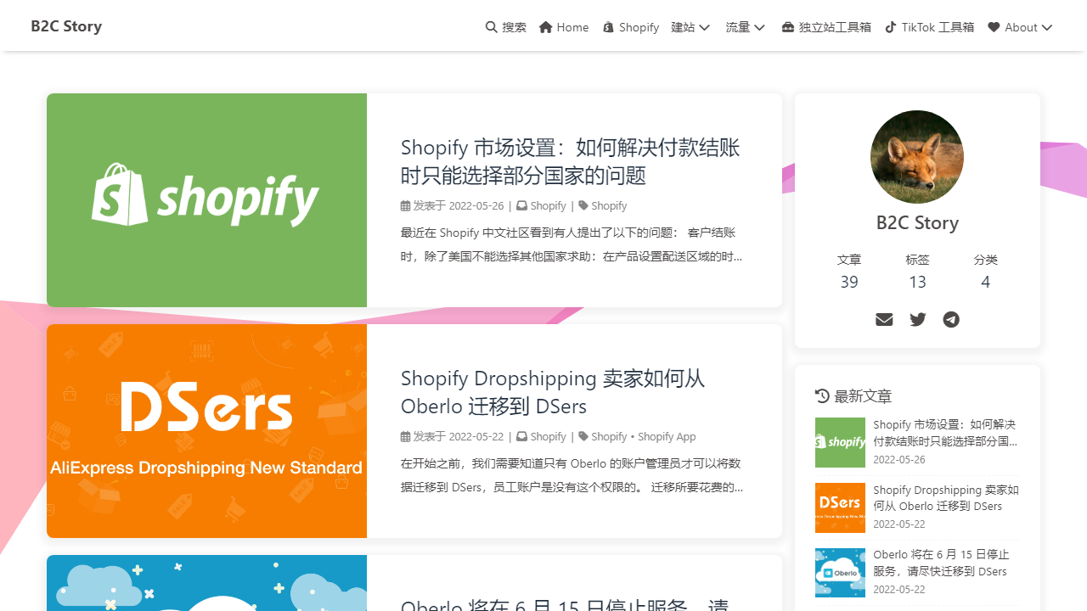Click the excerpt text of the first post
1087x611 pixels.
pyautogui.click(x=572, y=244)
